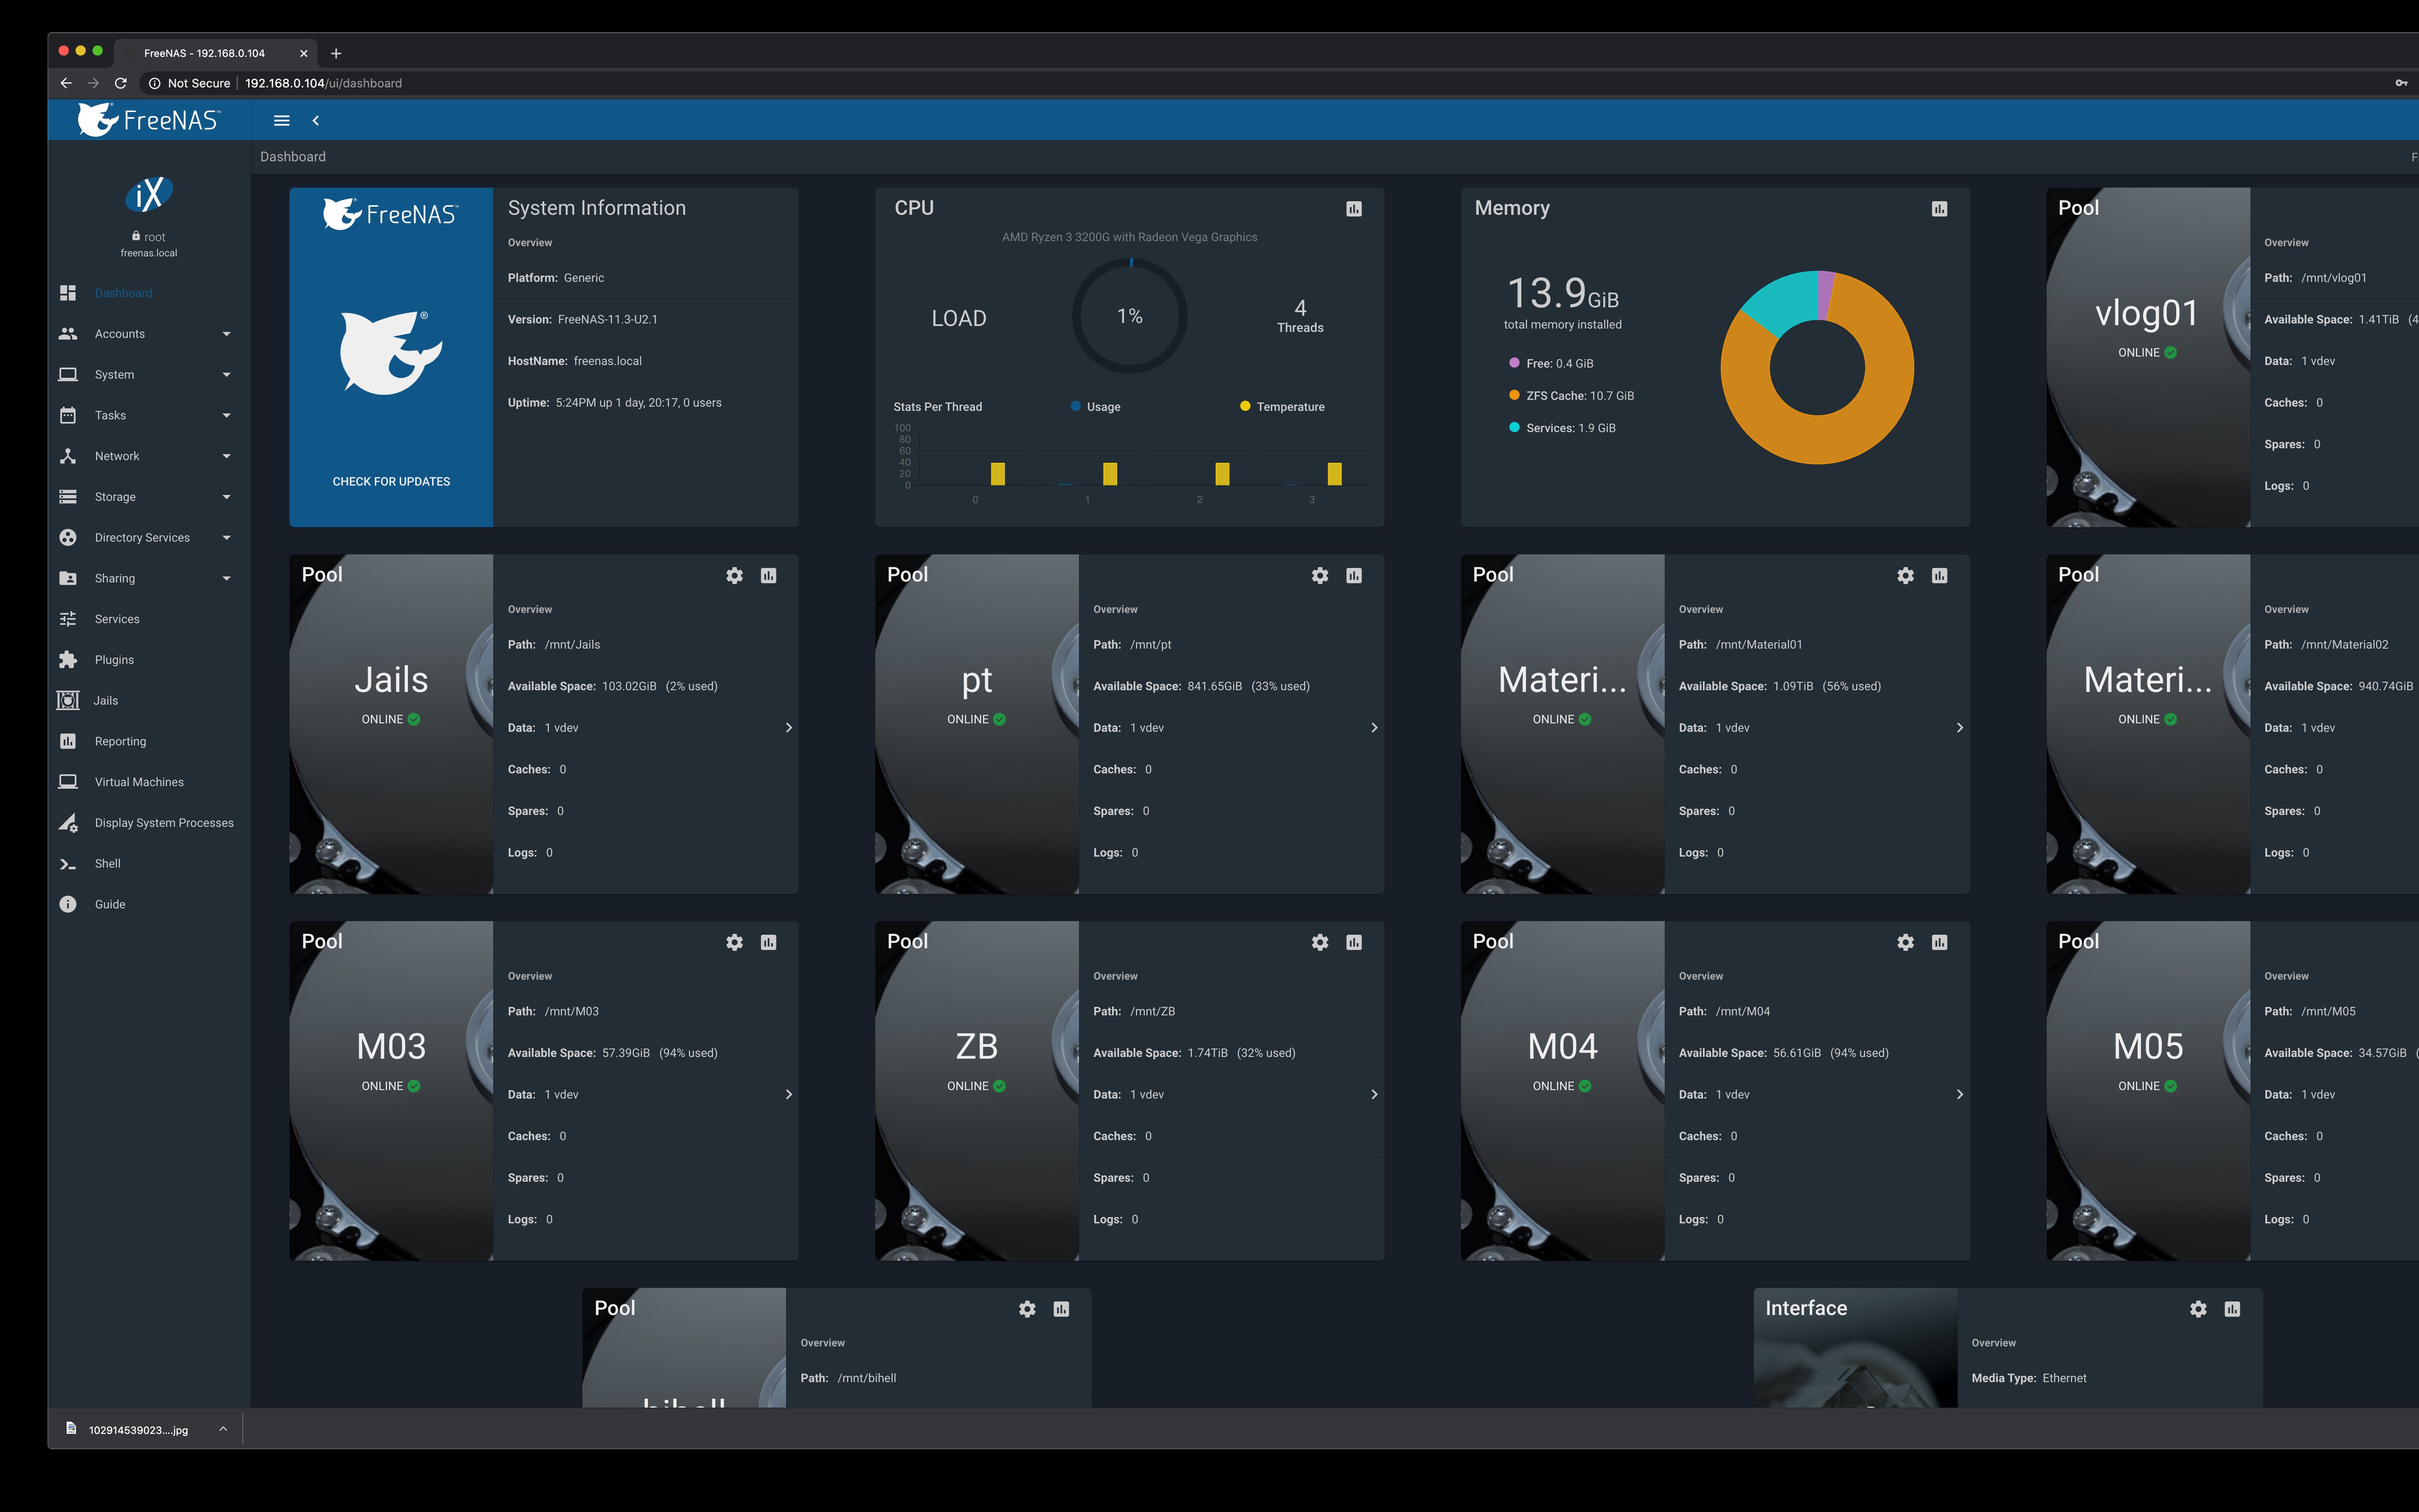Viewport: 2419px width, 1512px height.
Task: Click the Reporting sidebar icon
Action: (x=67, y=741)
